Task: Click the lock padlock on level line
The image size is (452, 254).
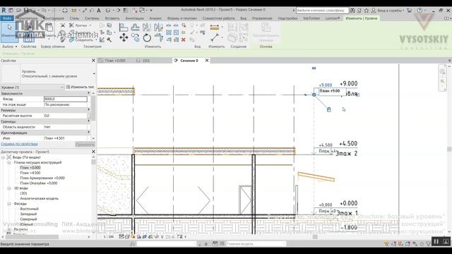Action: [x=329, y=109]
